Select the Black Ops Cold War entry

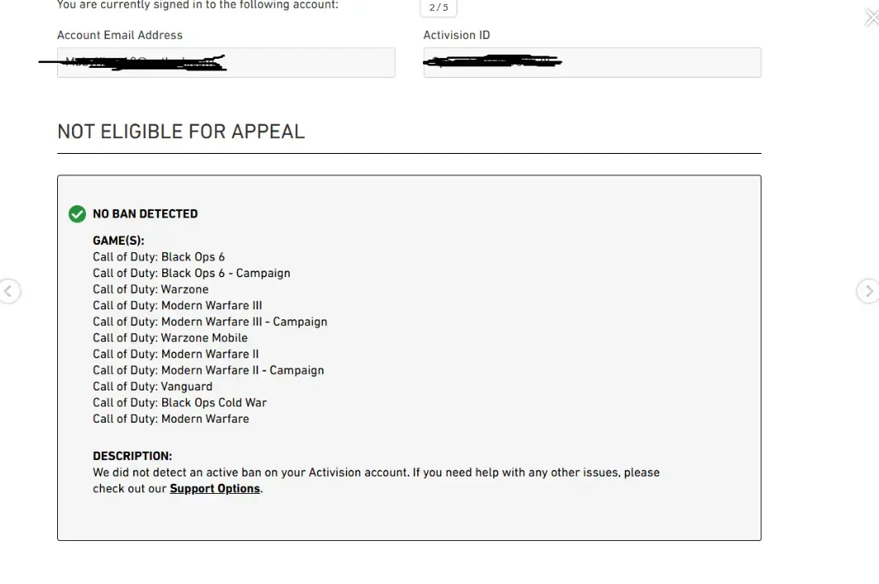point(180,403)
